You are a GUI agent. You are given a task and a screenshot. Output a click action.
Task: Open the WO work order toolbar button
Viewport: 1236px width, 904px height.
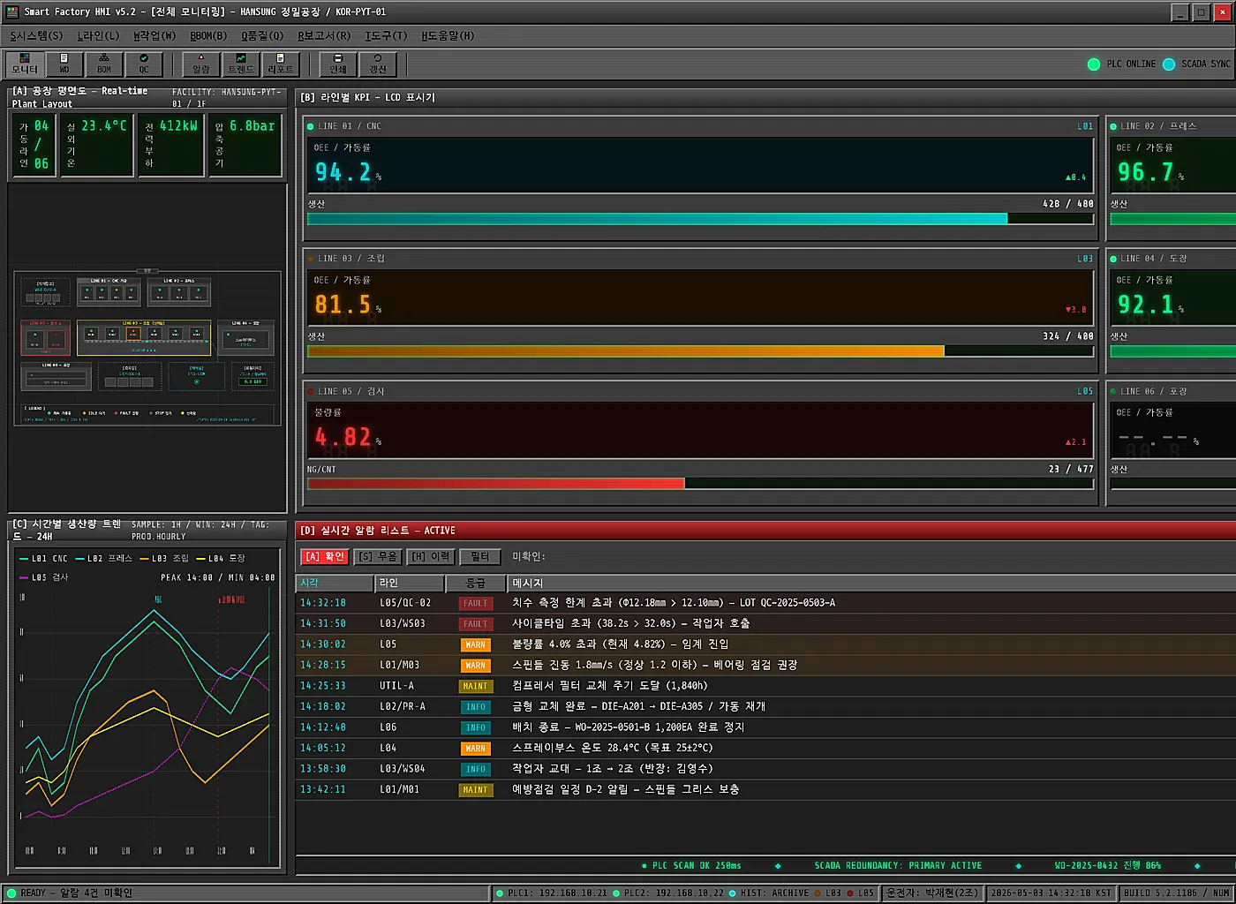click(64, 64)
